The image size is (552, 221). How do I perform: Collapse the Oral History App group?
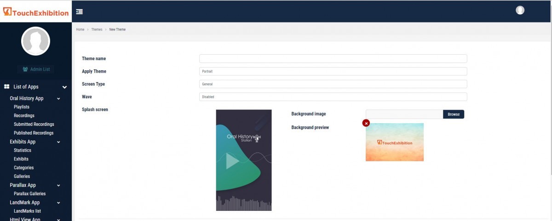point(58,98)
